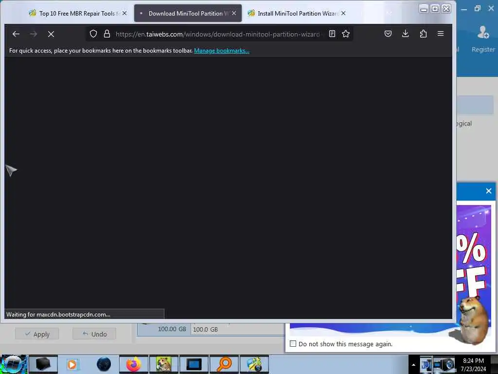Open the Firefox extensions menu

tap(423, 34)
